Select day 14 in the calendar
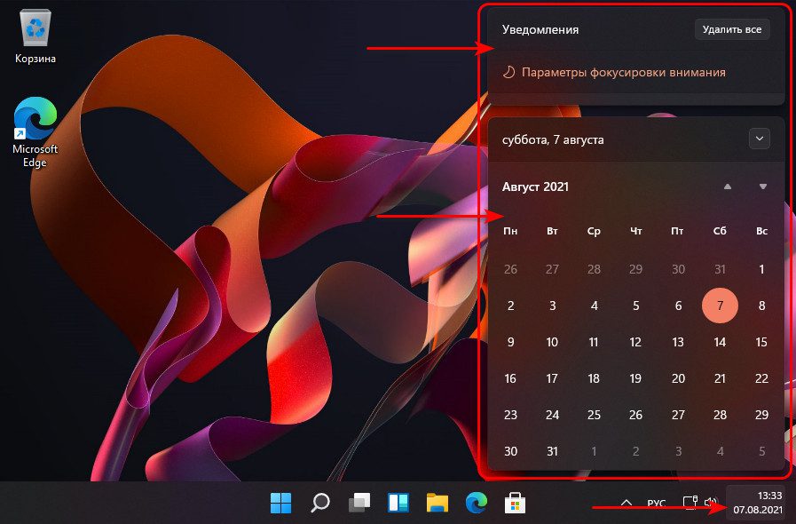Viewport: 796px width, 524px height. point(720,342)
